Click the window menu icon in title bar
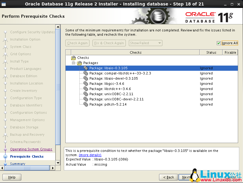Image resolution: width=243 pixels, height=183 pixels. [4, 4]
